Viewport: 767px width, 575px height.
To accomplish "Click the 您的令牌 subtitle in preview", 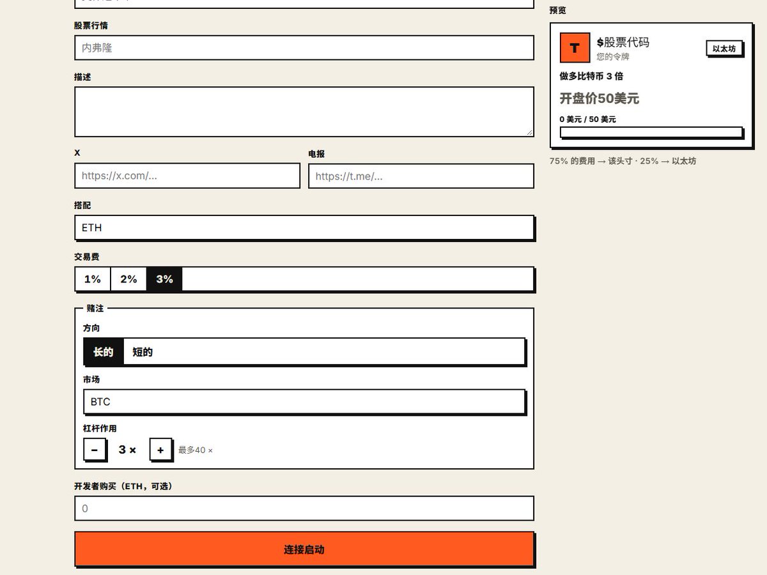I will pos(613,57).
